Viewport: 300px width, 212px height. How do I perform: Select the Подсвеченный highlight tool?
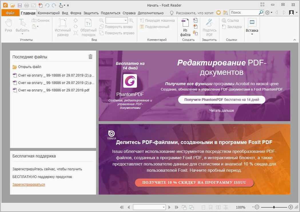pos(154,27)
